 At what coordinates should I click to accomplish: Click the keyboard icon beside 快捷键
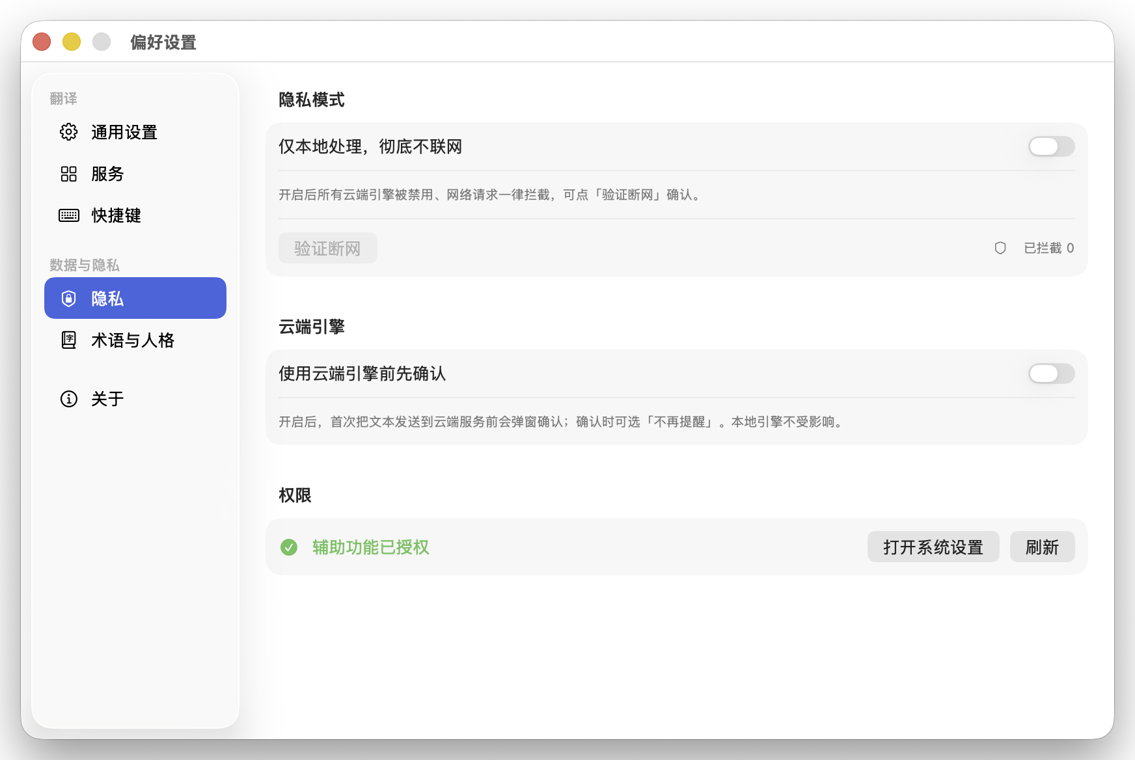(x=68, y=215)
